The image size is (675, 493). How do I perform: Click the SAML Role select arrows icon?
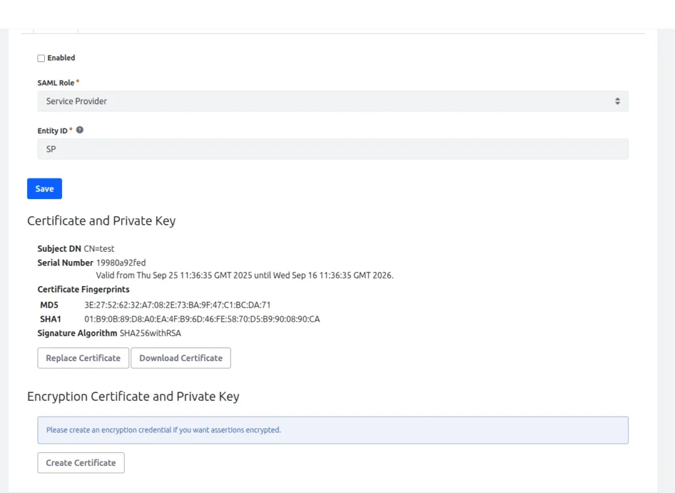617,101
